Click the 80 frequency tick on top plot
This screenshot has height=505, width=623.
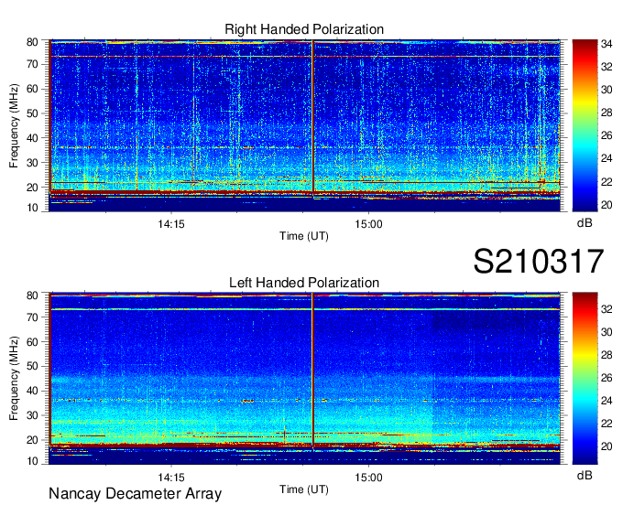pos(32,42)
